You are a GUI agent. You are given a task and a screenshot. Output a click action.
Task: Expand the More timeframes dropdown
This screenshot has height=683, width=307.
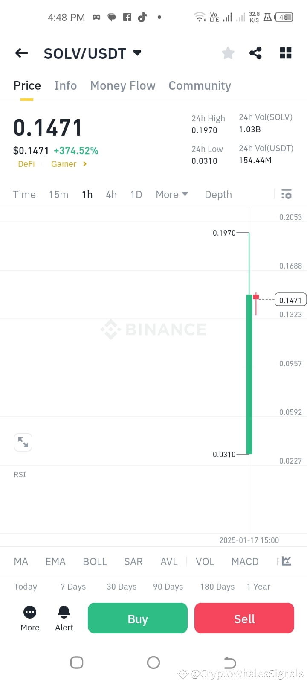[171, 194]
